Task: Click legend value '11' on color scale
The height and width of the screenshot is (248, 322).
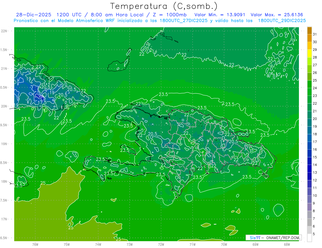Action: pyautogui.click(x=315, y=188)
